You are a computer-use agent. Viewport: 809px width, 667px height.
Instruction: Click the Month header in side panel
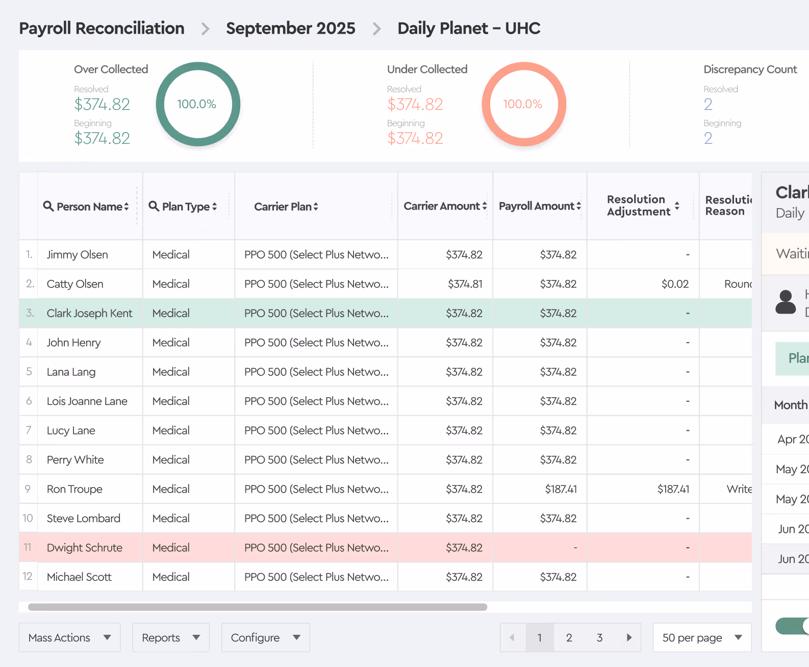(x=791, y=405)
